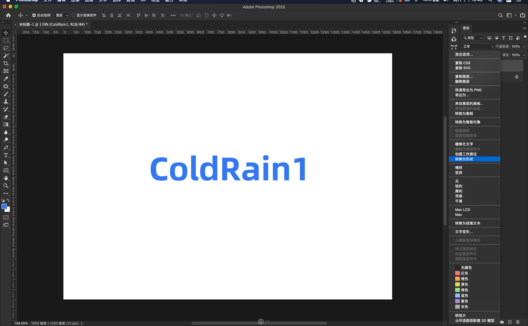
Task: Pick 红色 layer color label
Action: tap(474, 273)
